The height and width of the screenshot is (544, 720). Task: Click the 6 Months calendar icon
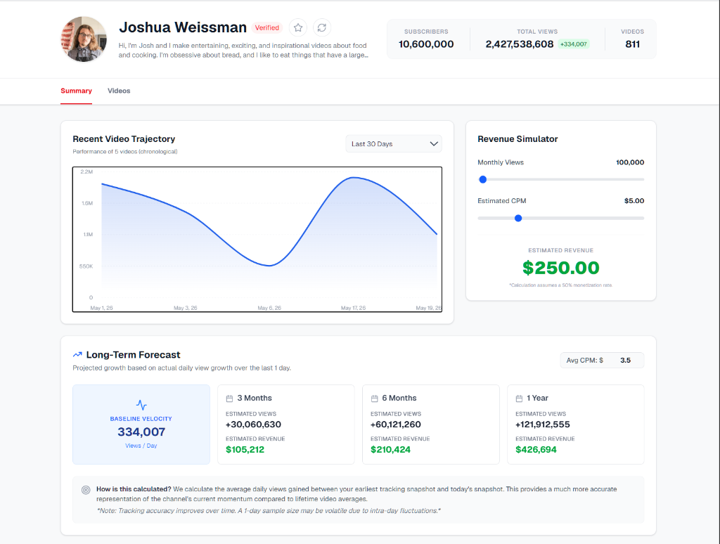[x=374, y=399]
